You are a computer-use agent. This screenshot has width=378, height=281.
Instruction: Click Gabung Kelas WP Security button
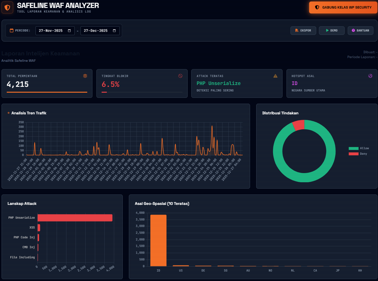click(343, 7)
